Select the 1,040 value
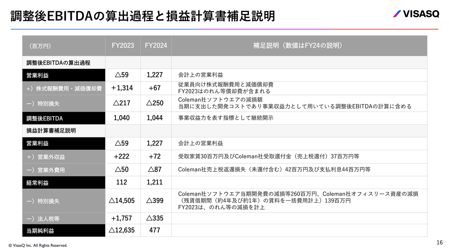This screenshot has width=449, height=252. pos(122,118)
